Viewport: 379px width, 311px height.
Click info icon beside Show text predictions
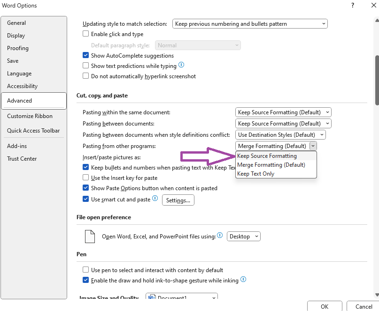181,65
